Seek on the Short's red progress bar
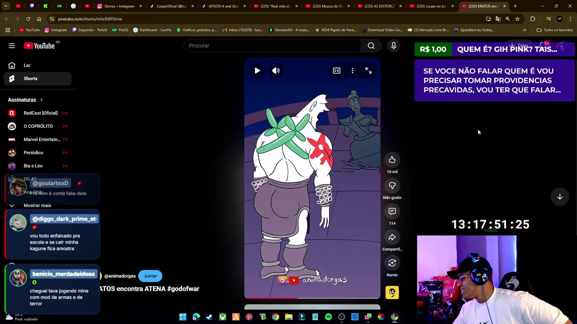 [312, 298]
